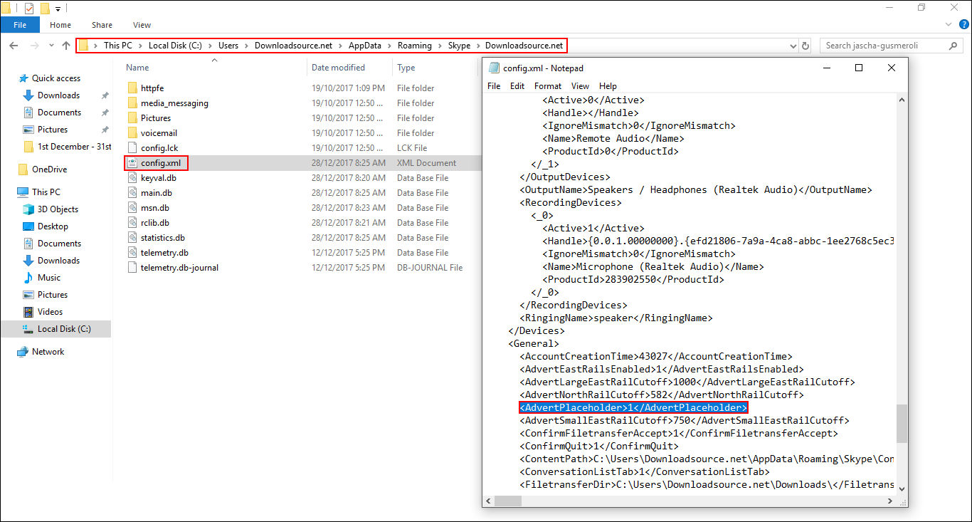972x522 pixels.
Task: Open pinned Documents under Quick access
Action: coord(59,113)
